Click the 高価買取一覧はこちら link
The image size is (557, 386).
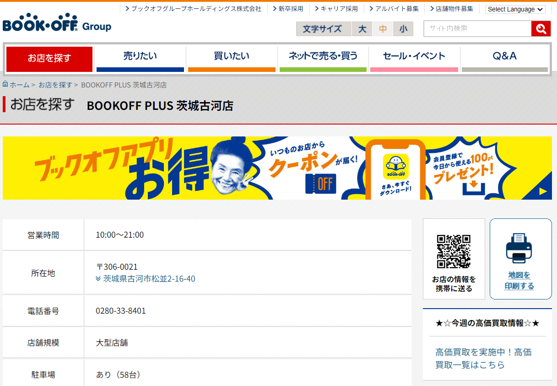click(483, 359)
